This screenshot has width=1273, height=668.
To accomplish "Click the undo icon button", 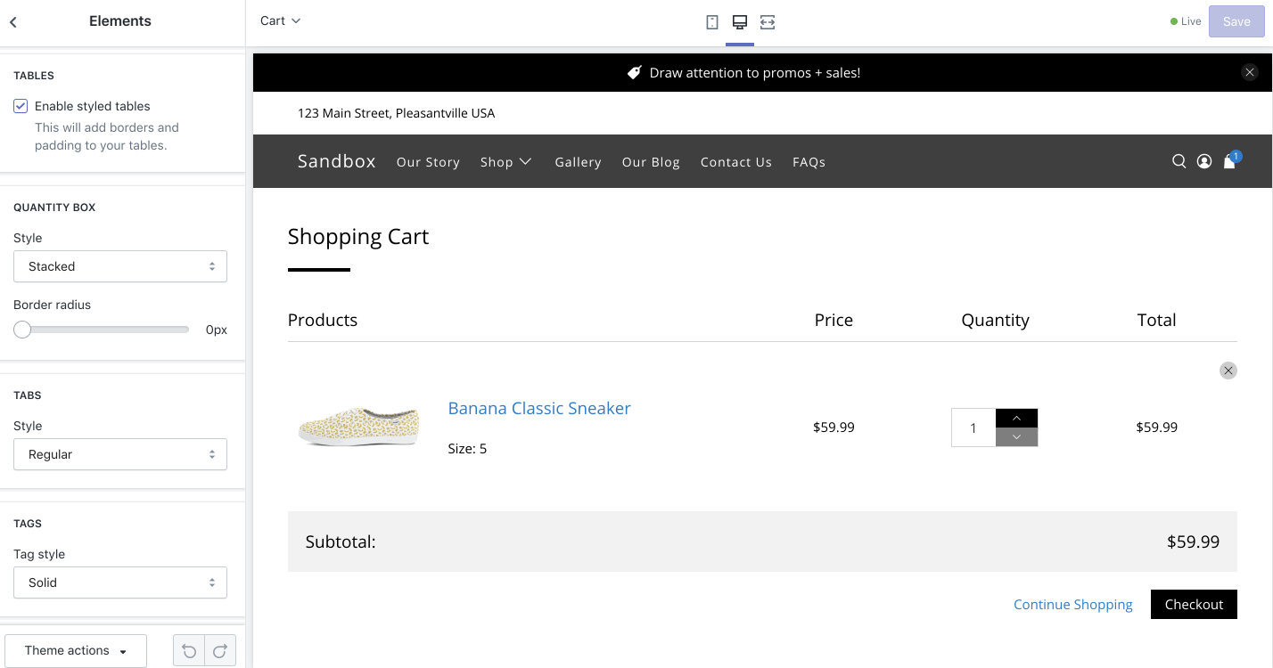I will pos(189,651).
